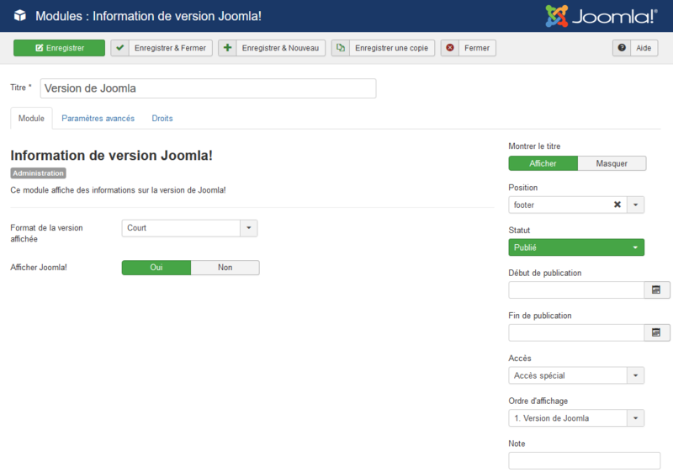The height and width of the screenshot is (473, 673).
Task: Click the Joomla! logo in header
Action: point(601,16)
